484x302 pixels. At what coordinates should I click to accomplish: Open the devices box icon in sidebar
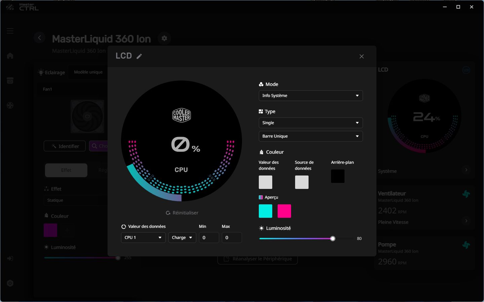click(x=10, y=81)
